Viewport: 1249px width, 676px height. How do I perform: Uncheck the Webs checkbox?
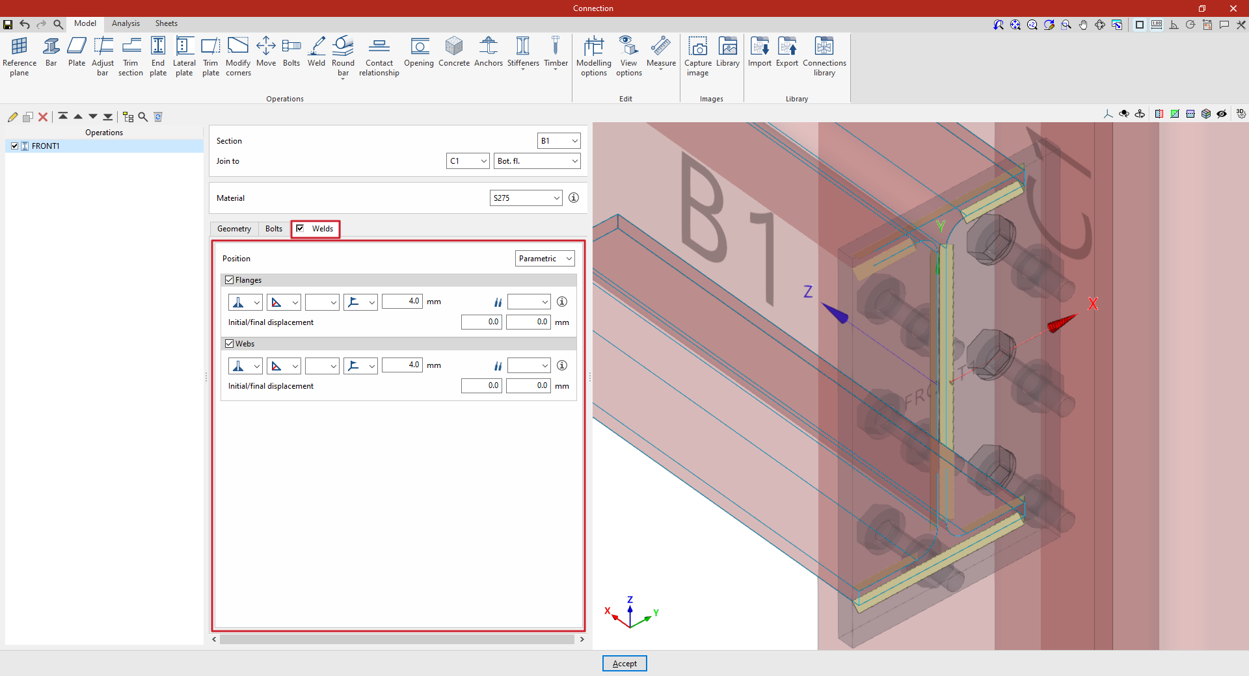click(x=229, y=344)
